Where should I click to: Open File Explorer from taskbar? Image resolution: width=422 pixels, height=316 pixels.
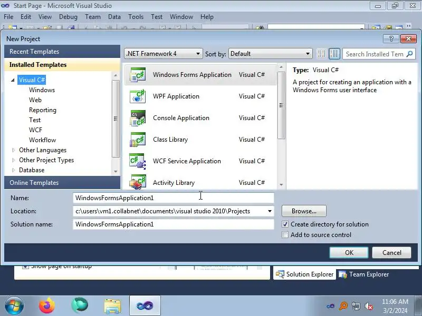(x=112, y=305)
